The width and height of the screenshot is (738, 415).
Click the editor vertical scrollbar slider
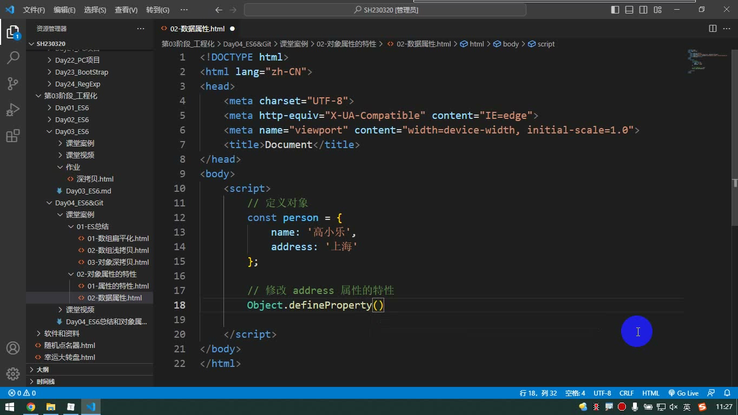pyautogui.click(x=734, y=137)
